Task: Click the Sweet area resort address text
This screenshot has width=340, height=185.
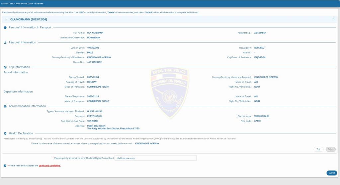Action: pos(96,126)
